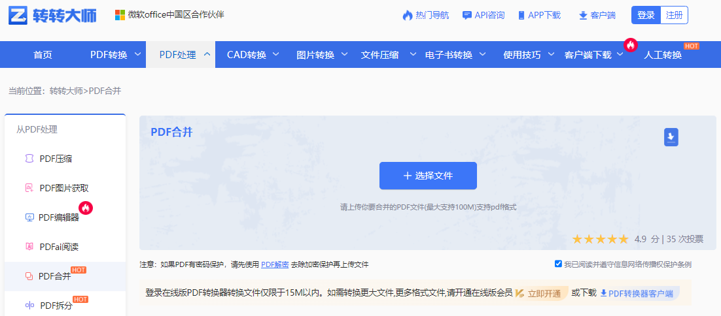The height and width of the screenshot is (316, 721).
Task: Click the PDF图片获取 sidebar icon
Action: click(x=29, y=188)
